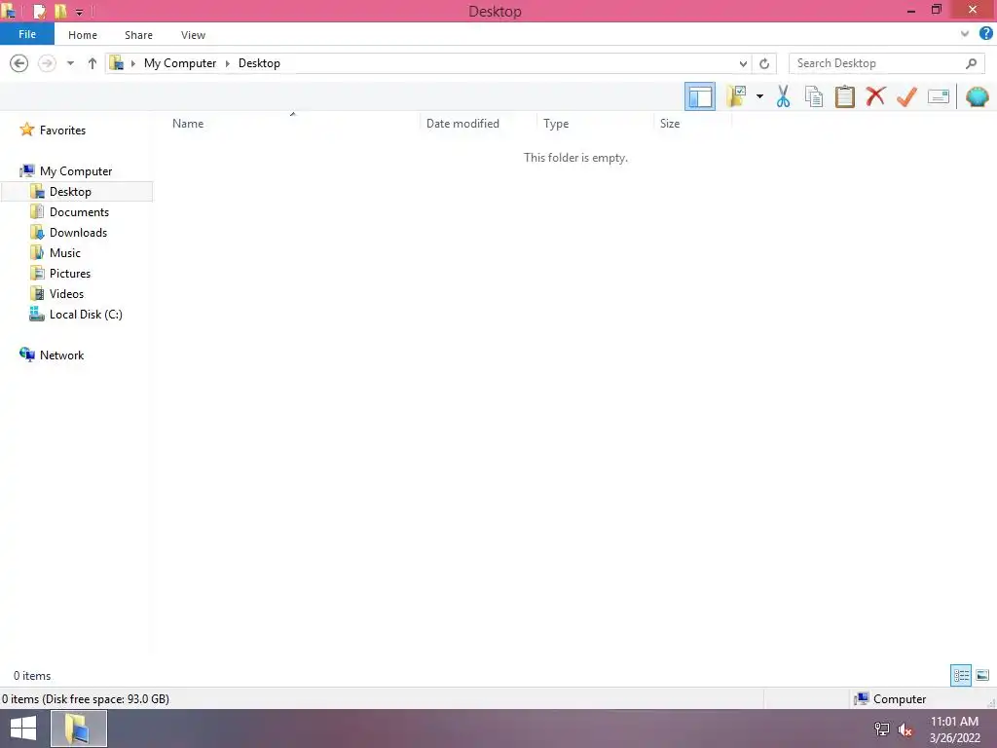Open Help via blue question mark
The height and width of the screenshot is (748, 997).
(986, 33)
